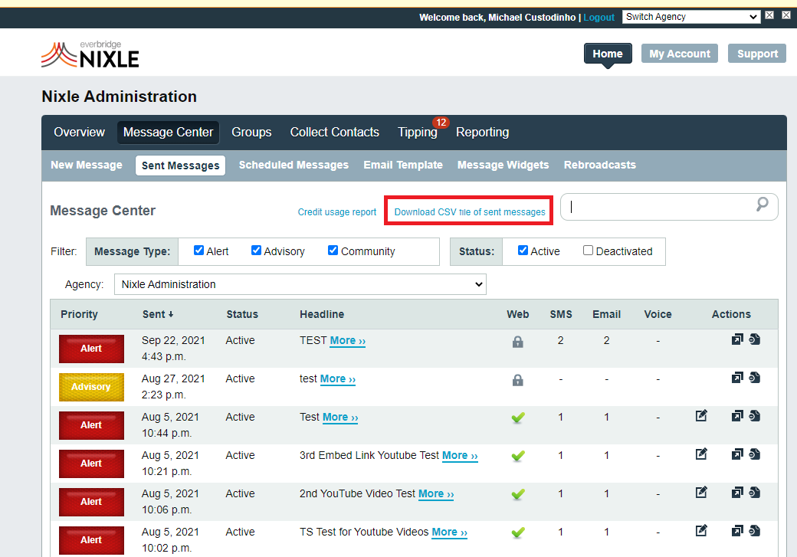Go to the Overview tab
Viewport: 797px width, 557px height.
(79, 132)
